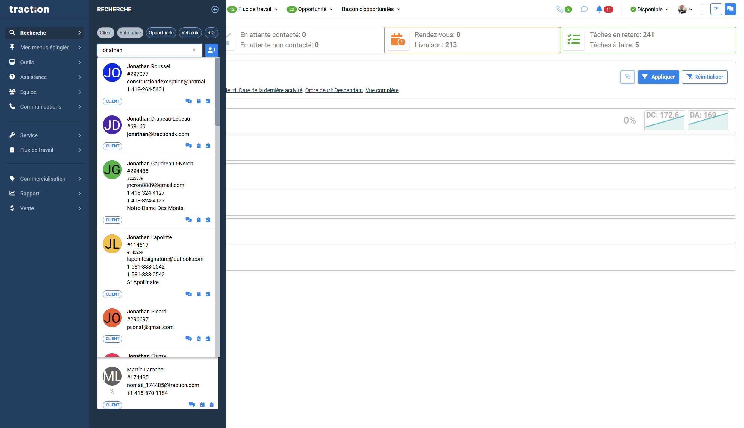This screenshot has width=744, height=428.
Task: Click the add new client icon button
Action: pyautogui.click(x=211, y=50)
